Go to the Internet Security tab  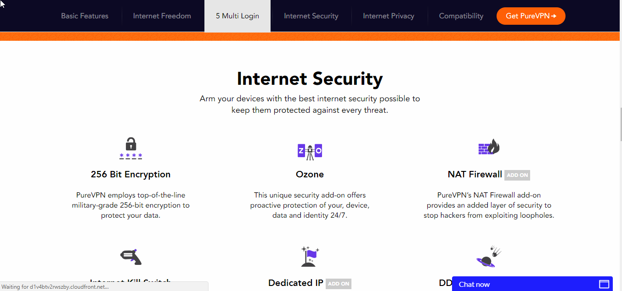(311, 16)
